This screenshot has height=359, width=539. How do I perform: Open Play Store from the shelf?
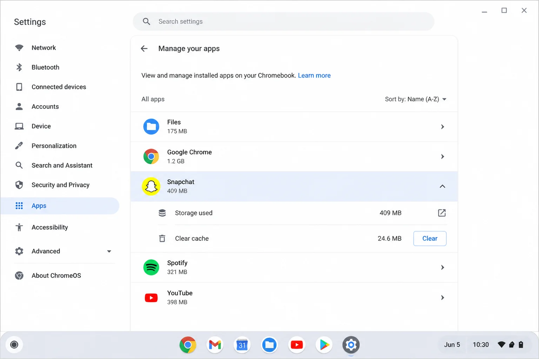click(324, 345)
